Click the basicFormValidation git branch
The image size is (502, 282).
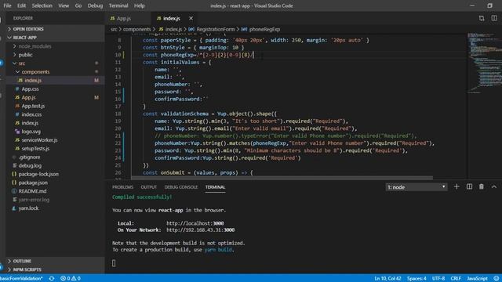22,279
